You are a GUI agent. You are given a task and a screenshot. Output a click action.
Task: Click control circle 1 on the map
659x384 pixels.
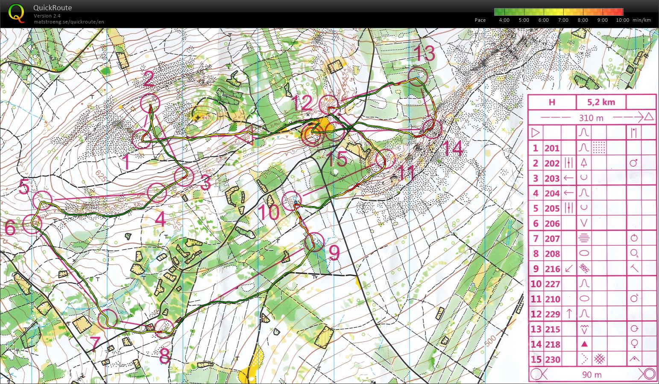point(142,139)
